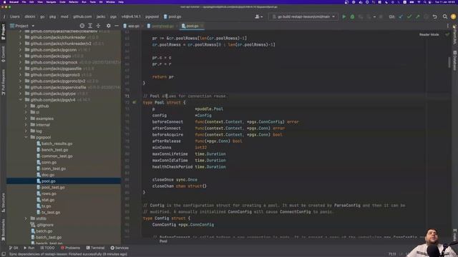Open the user avatar icon in the toolbar
The width and height of the screenshot is (458, 257).
click(453, 17)
